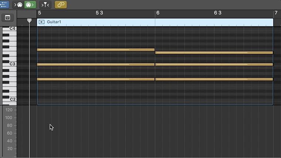
Task: Click the blue list icon in top-left corner
Action: pos(4,5)
